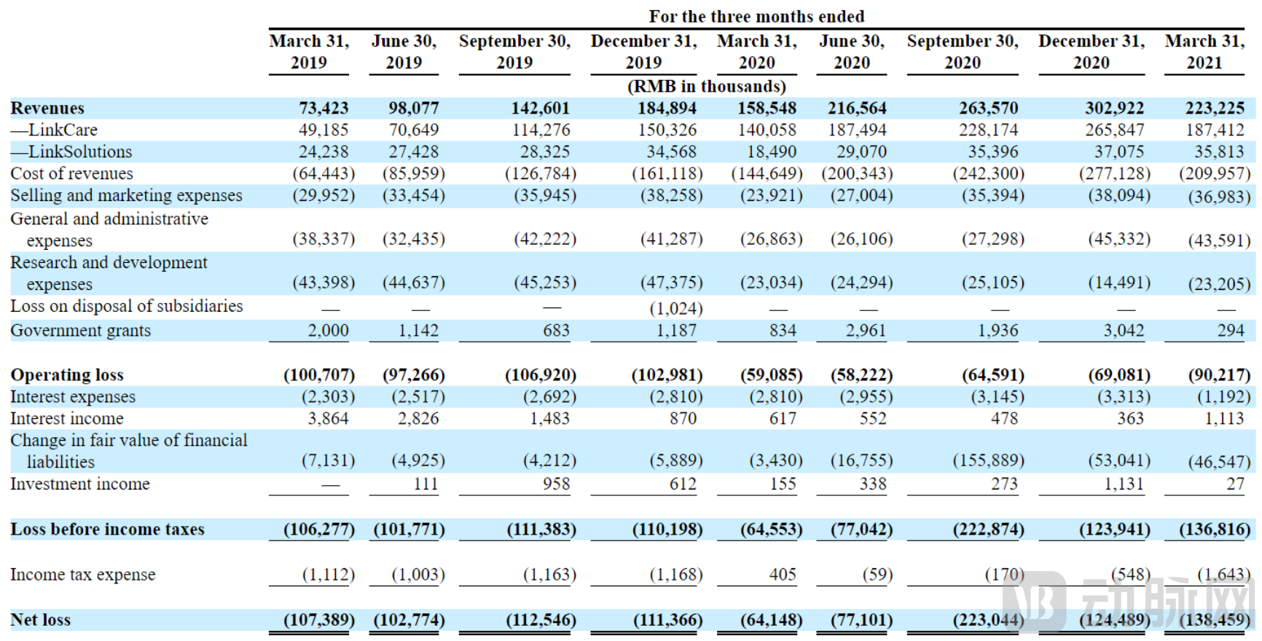Image resolution: width=1262 pixels, height=641 pixels.
Task: Click LinkCare value 49,185
Action: [x=324, y=130]
